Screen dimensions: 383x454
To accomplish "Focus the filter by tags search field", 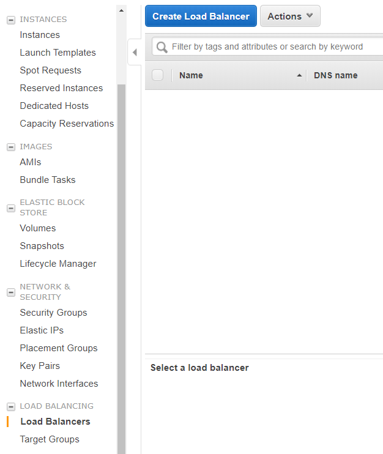I will pos(267,47).
